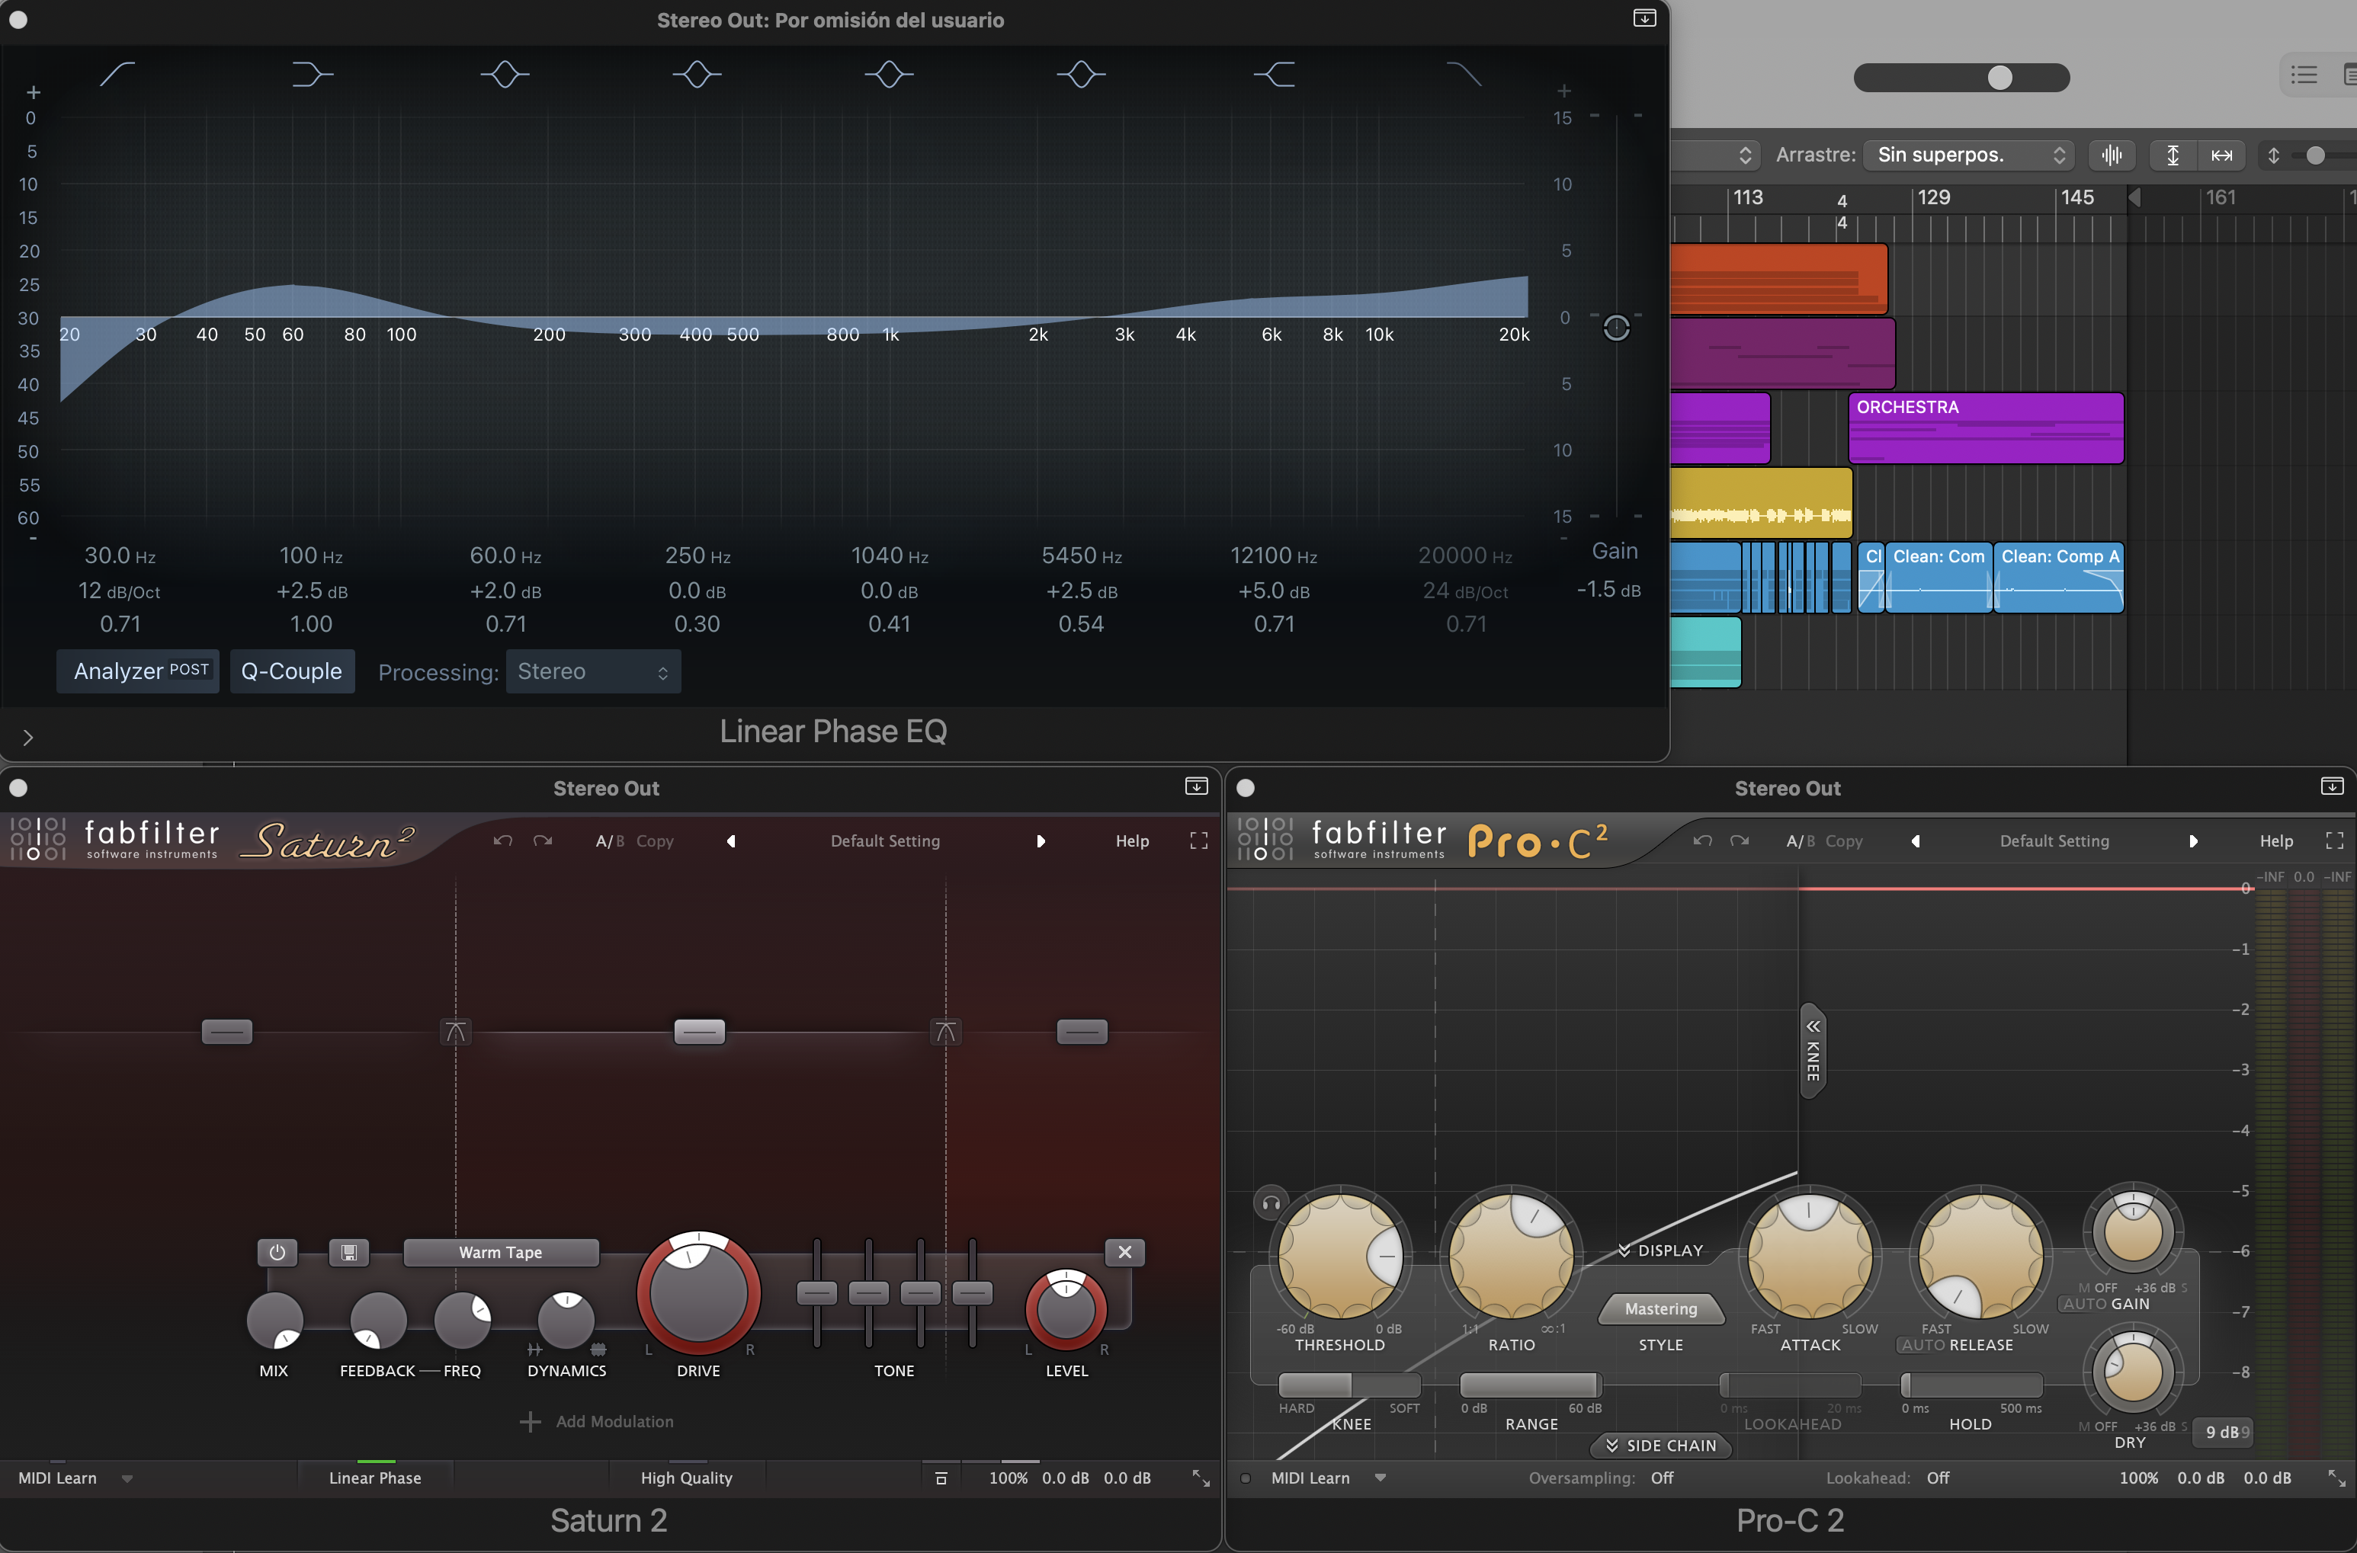Open the Arrastre Sin superpos. dropdown
The height and width of the screenshot is (1553, 2357).
point(1971,155)
